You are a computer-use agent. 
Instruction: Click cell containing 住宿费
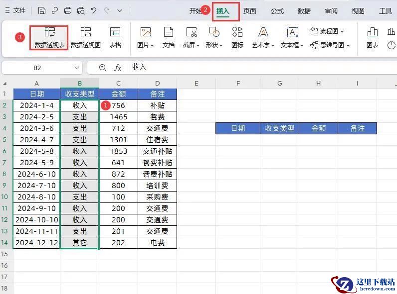(158, 140)
